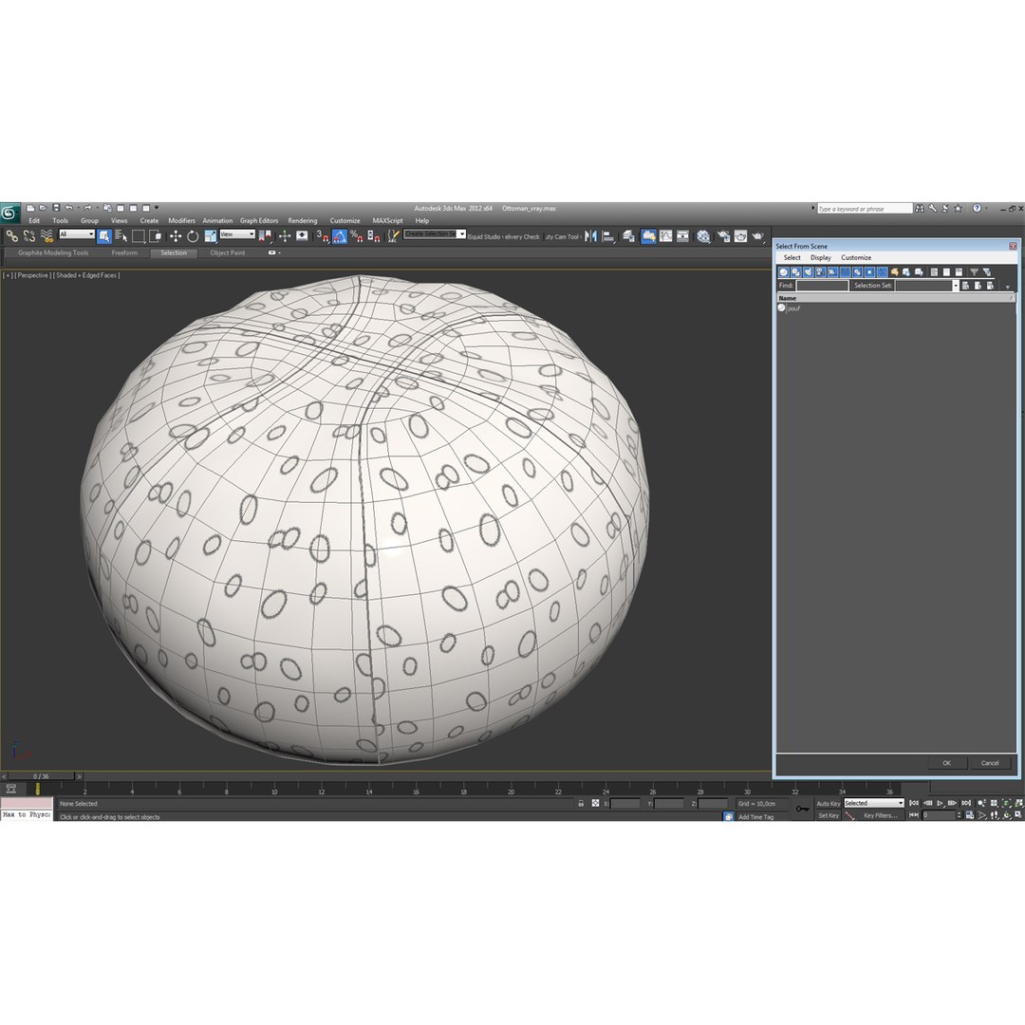The height and width of the screenshot is (1025, 1025).
Task: Confirm with the OK button
Action: coord(946,763)
